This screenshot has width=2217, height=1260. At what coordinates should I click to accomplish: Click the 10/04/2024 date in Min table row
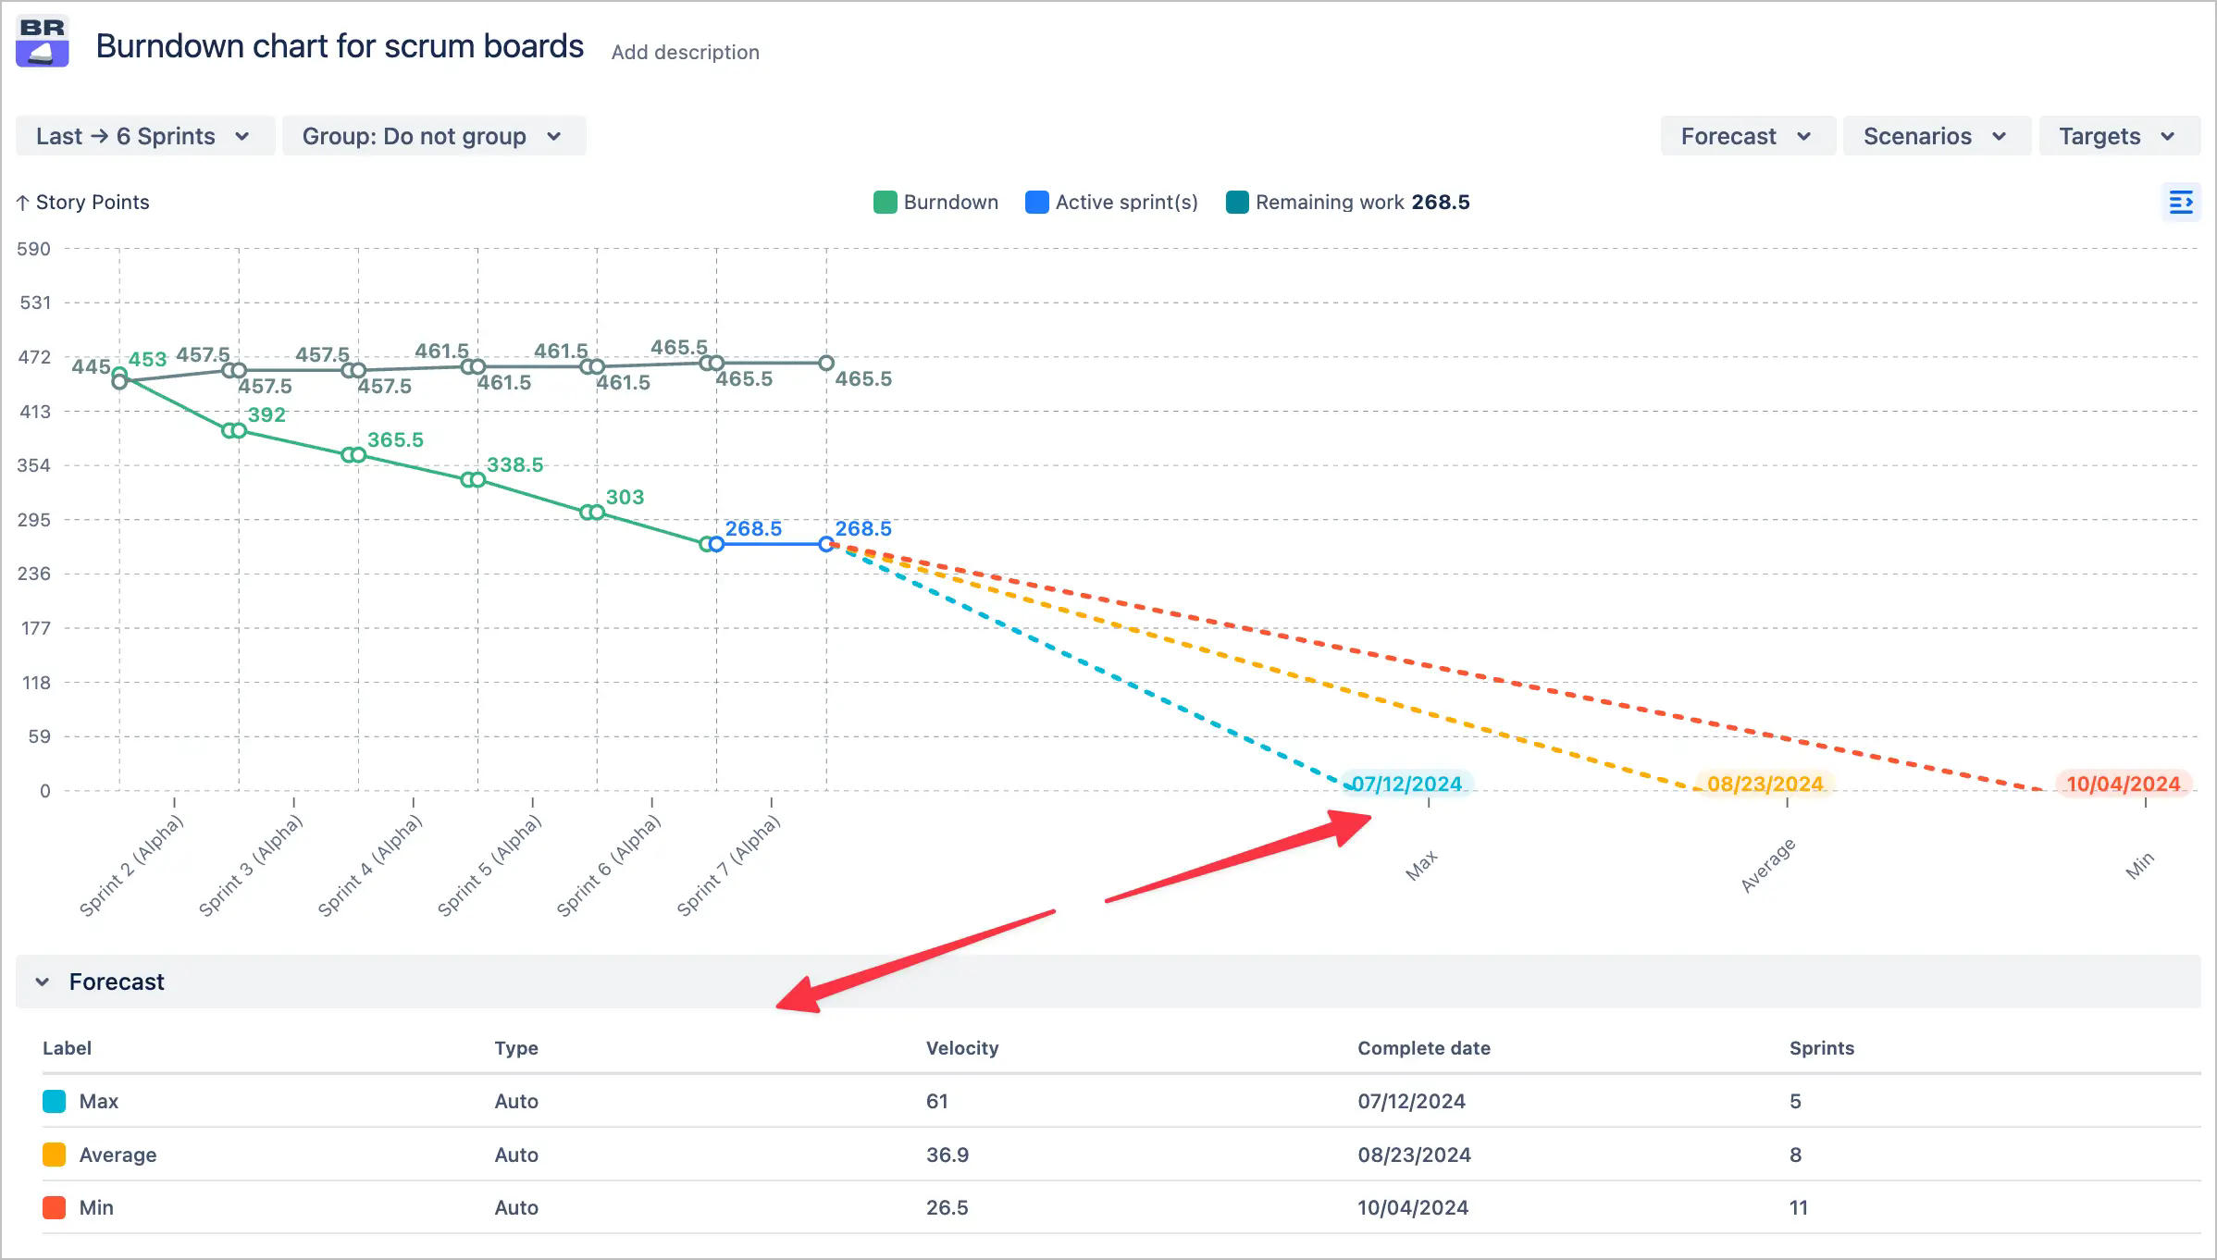tap(1412, 1207)
